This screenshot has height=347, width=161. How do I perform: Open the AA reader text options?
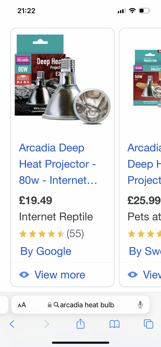click(22, 305)
